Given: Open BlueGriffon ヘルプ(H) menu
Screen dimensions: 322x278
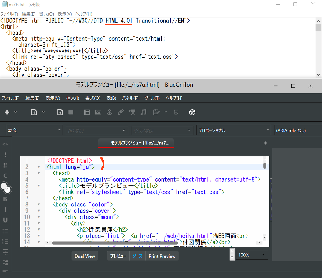Looking at the screenshot, I should click(174, 98).
